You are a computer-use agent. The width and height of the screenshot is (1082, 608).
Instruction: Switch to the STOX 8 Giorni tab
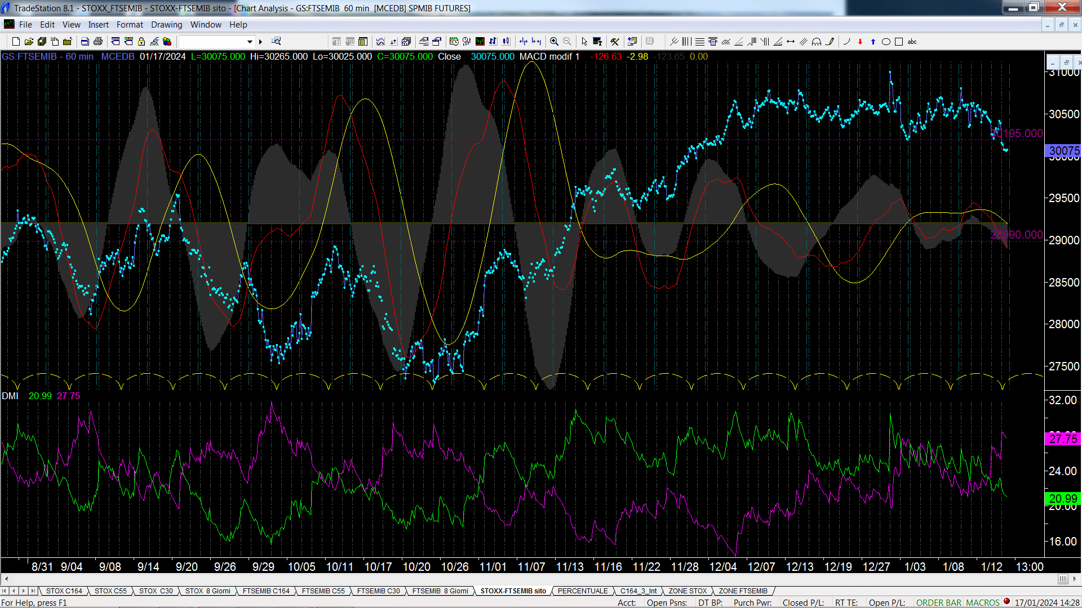[x=208, y=591]
